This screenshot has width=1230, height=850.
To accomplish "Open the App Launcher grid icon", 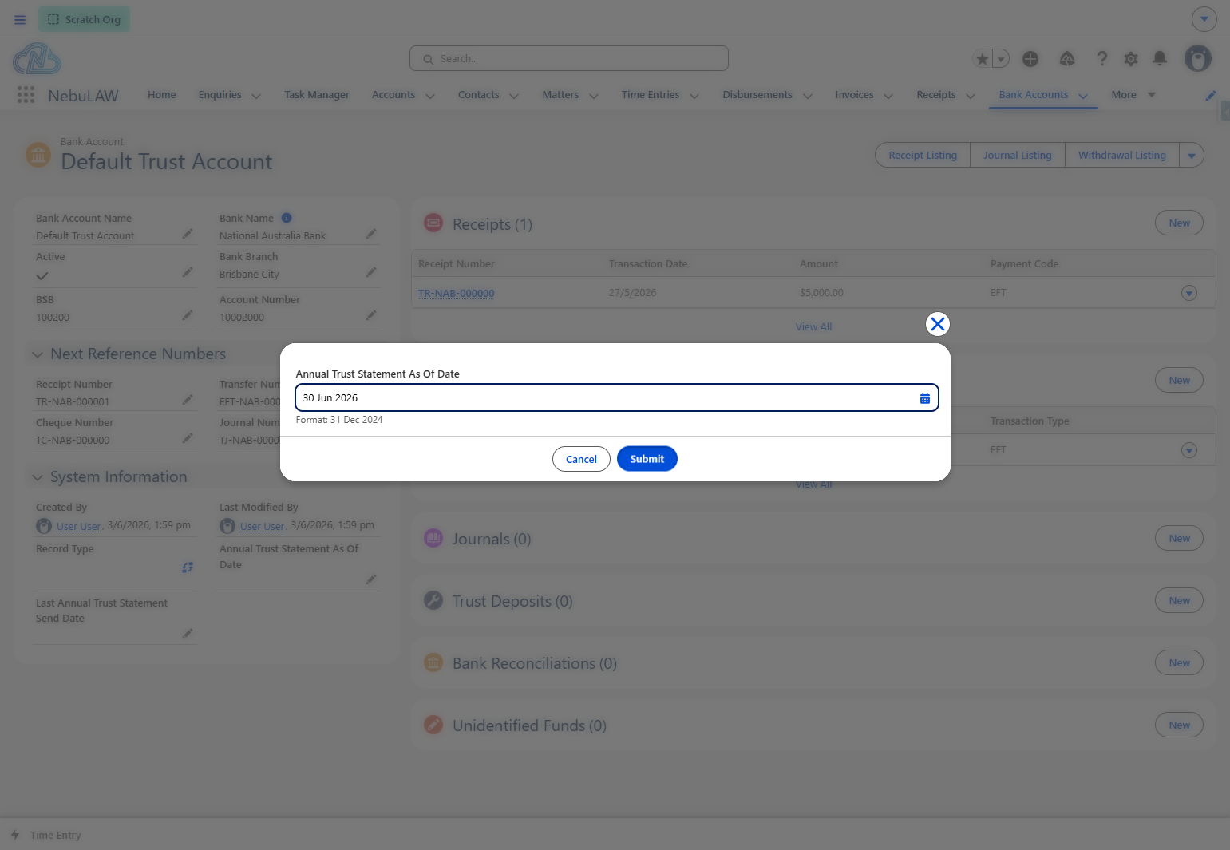I will (26, 95).
